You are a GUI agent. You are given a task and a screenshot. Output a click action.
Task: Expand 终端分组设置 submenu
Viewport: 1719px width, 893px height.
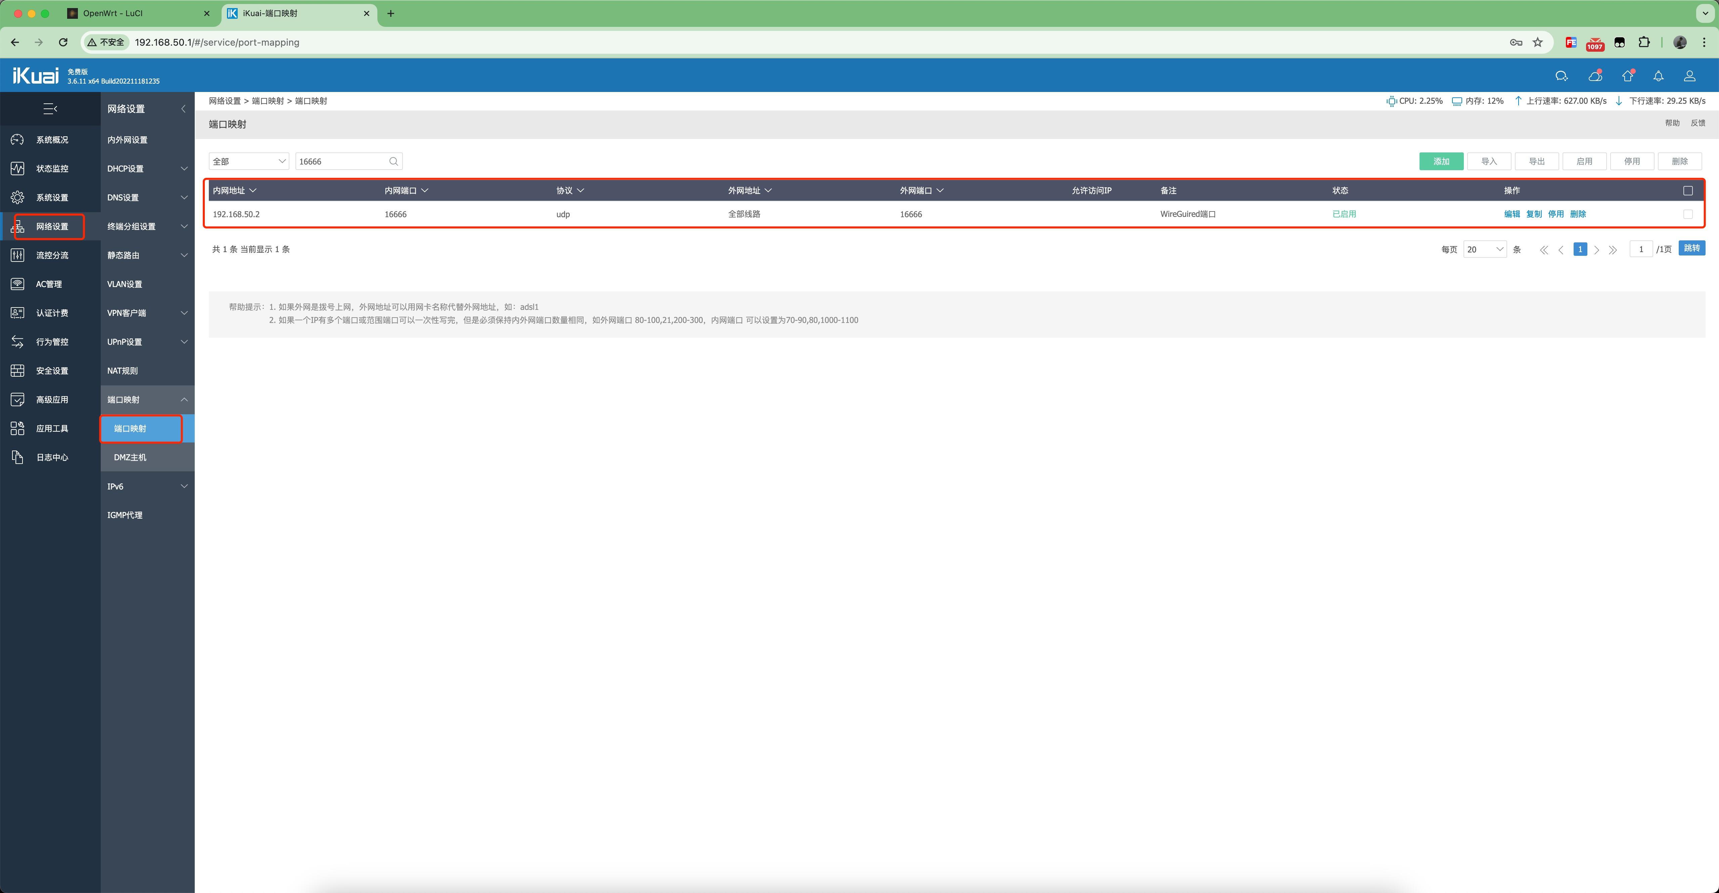pos(184,226)
